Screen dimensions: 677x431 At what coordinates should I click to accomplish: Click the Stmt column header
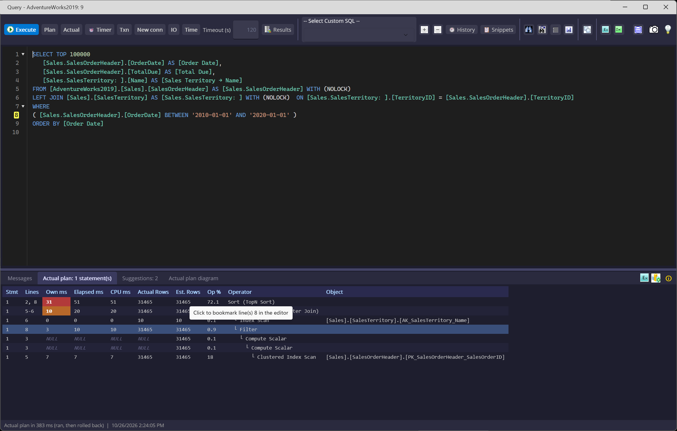pyautogui.click(x=12, y=292)
